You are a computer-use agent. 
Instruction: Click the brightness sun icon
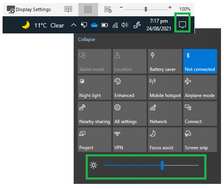93,165
